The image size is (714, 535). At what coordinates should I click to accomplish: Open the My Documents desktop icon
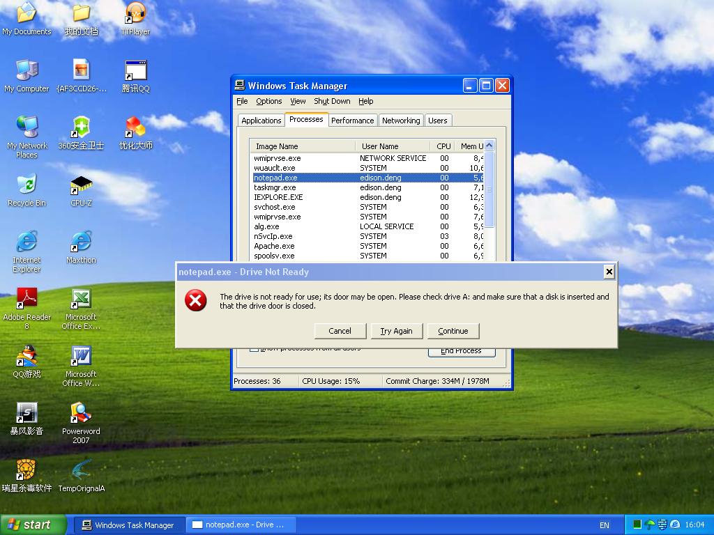coord(26,19)
